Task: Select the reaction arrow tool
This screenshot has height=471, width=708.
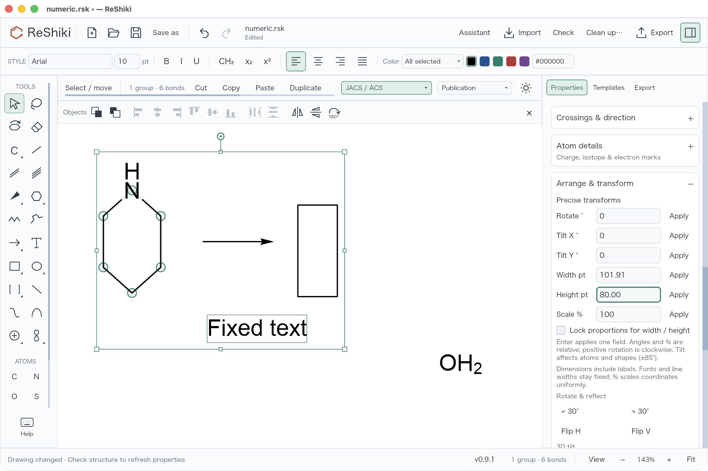Action: pyautogui.click(x=14, y=243)
